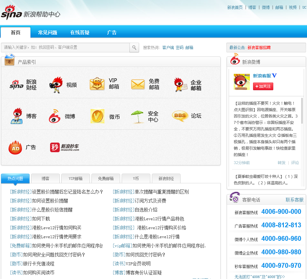Open the 免费邮箱 envelope icon
The width and height of the screenshot is (307, 279).
click(x=138, y=84)
